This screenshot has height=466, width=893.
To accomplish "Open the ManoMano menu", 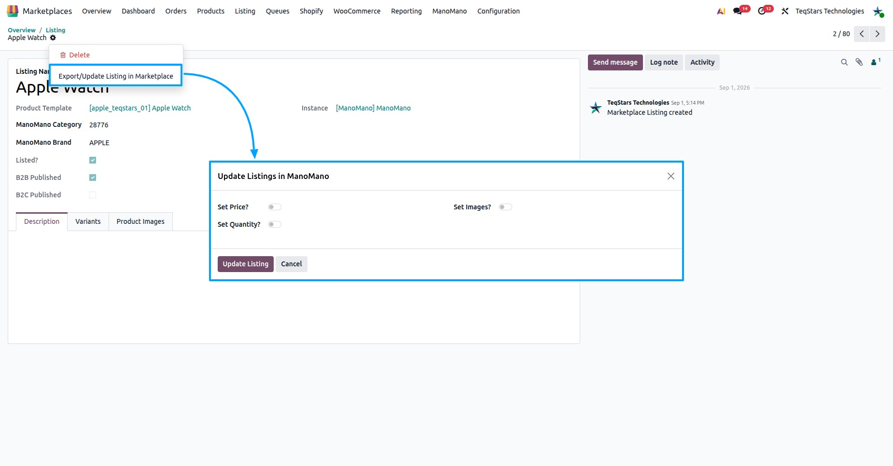I will pyautogui.click(x=449, y=11).
